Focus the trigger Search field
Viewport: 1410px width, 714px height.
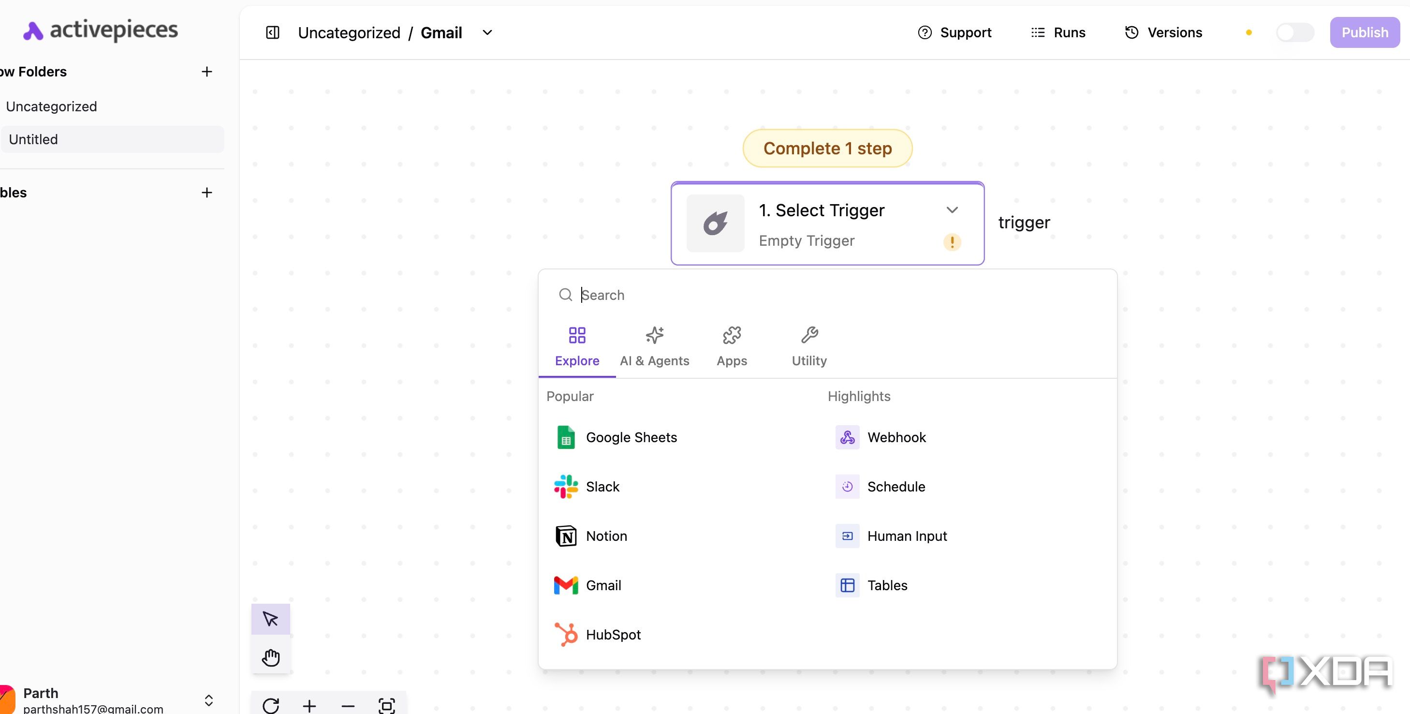pyautogui.click(x=828, y=295)
